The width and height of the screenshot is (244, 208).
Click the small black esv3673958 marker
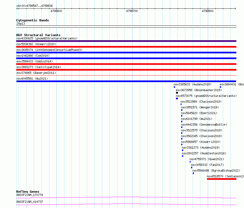(177, 93)
